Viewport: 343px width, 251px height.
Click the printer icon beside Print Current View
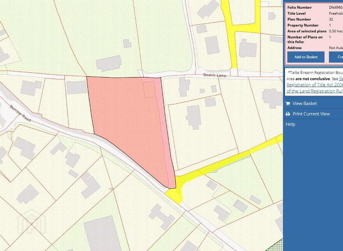point(288,114)
